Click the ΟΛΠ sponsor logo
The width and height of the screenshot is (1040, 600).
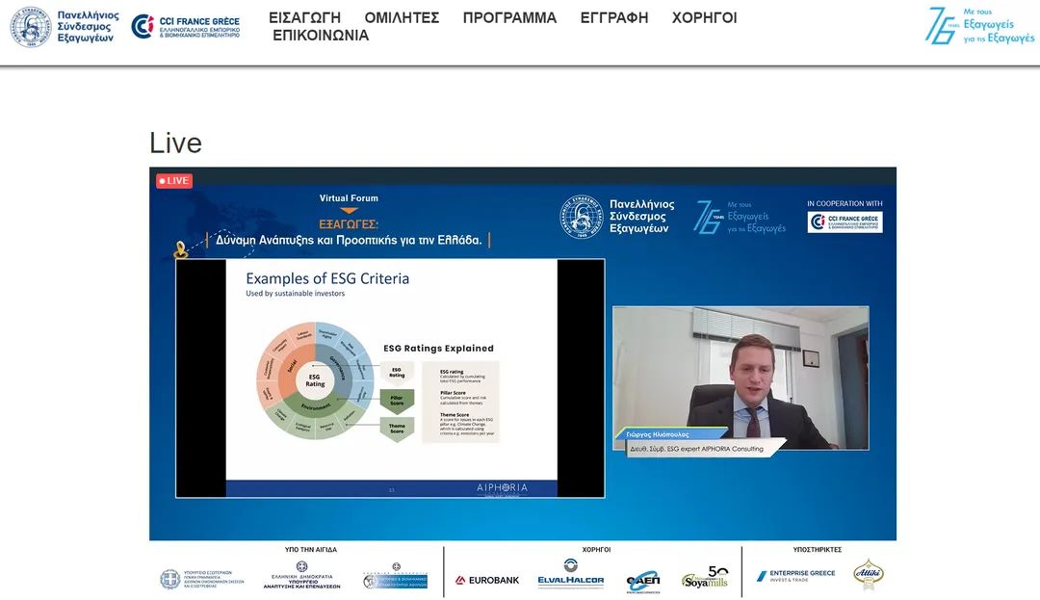pyautogui.click(x=643, y=582)
